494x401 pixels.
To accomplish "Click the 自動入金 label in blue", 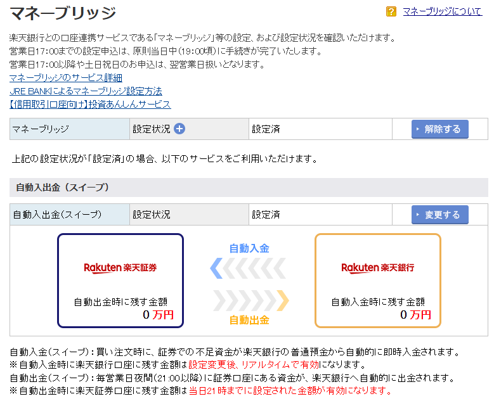I will (249, 248).
